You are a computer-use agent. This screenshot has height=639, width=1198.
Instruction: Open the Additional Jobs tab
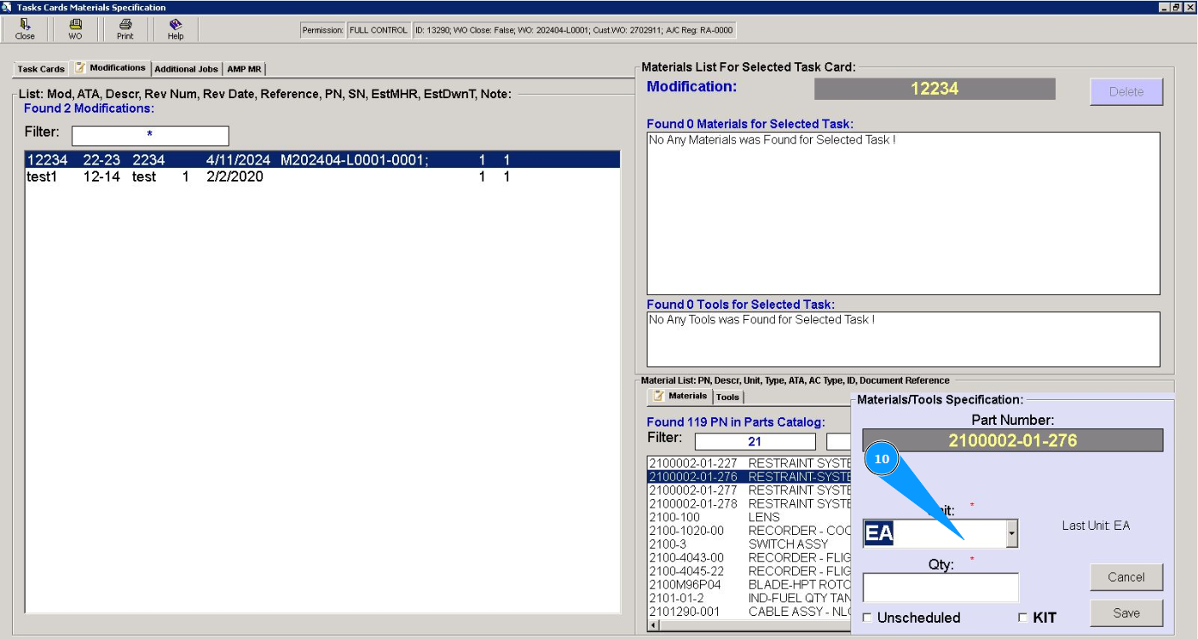point(187,69)
